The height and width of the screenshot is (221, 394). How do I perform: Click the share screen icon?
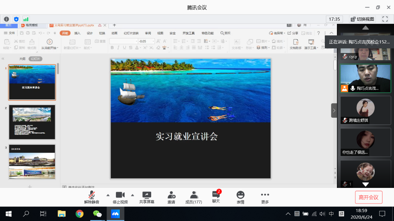pos(147,197)
